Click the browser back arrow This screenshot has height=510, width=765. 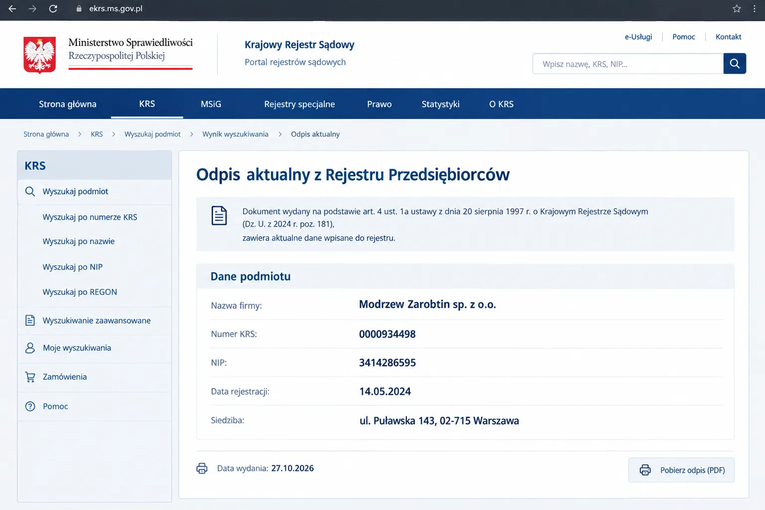point(12,8)
